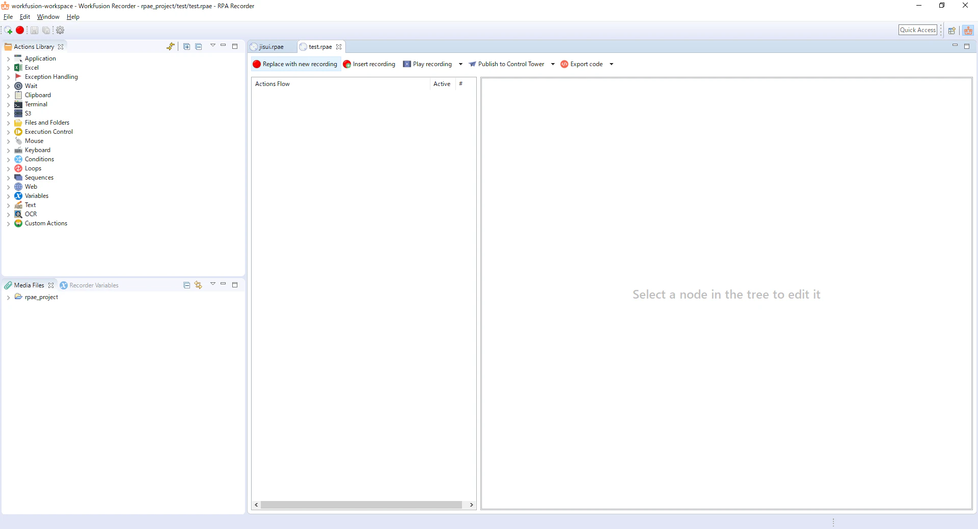Click the Play recording button
Image resolution: width=978 pixels, height=529 pixels.
point(427,64)
